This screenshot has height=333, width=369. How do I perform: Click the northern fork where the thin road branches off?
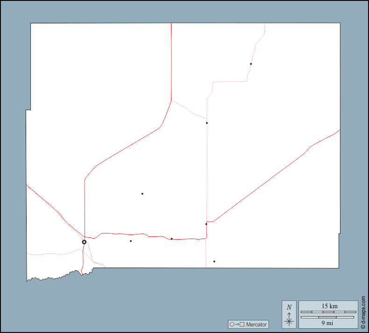pos(171,100)
